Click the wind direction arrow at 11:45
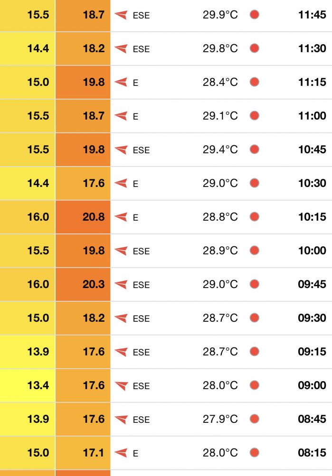This screenshot has height=476, width=332. pos(121,15)
